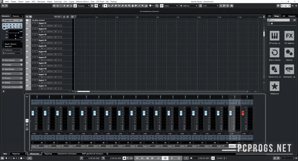Click the Add Track plus button
298x161 pixels.
pyautogui.click(x=27, y=17)
